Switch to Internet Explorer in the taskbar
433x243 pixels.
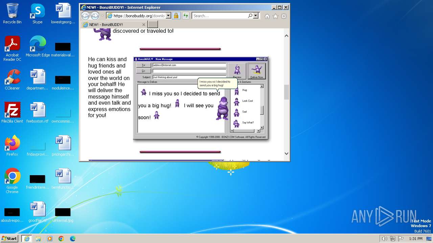pyautogui.click(x=26, y=239)
